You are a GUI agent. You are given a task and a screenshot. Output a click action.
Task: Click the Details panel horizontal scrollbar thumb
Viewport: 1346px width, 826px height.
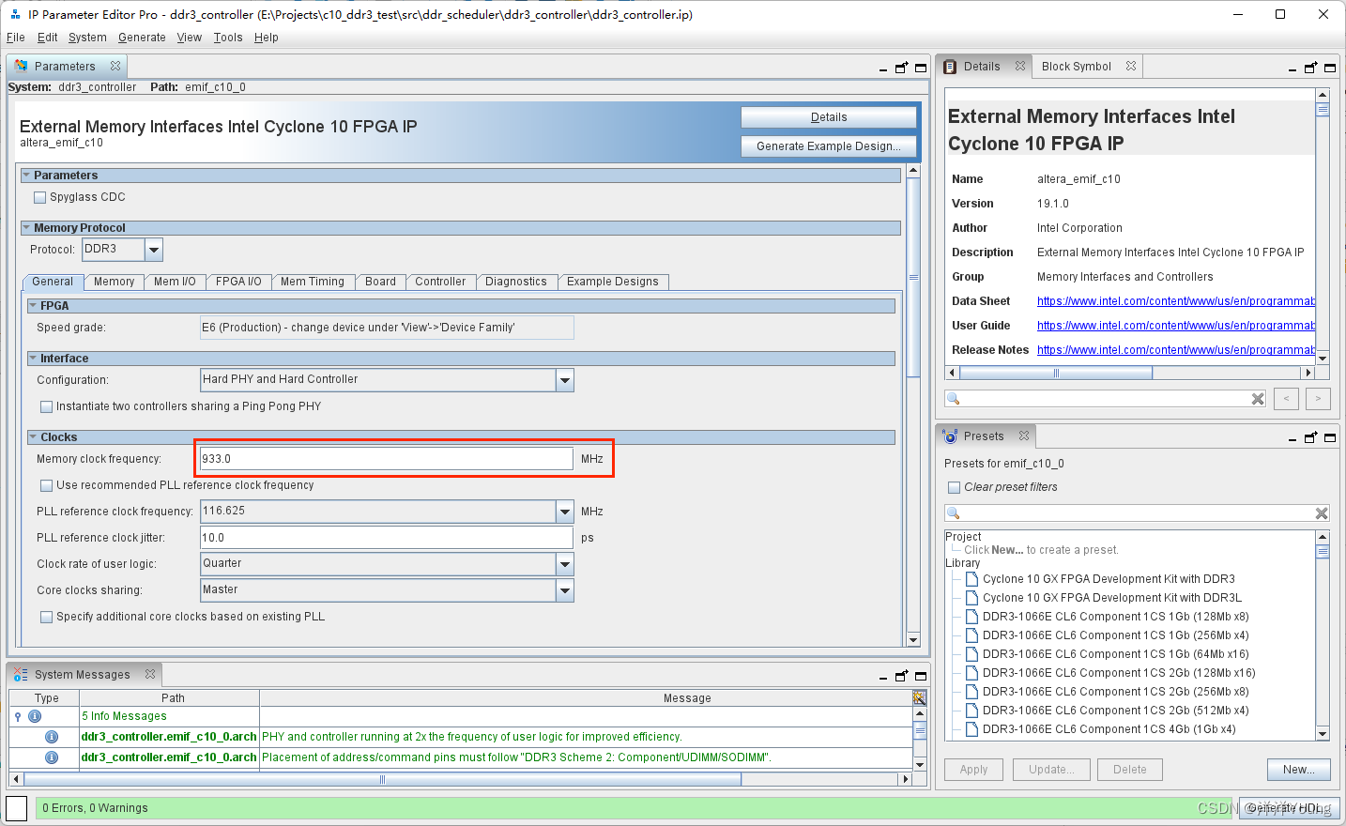pyautogui.click(x=1056, y=373)
